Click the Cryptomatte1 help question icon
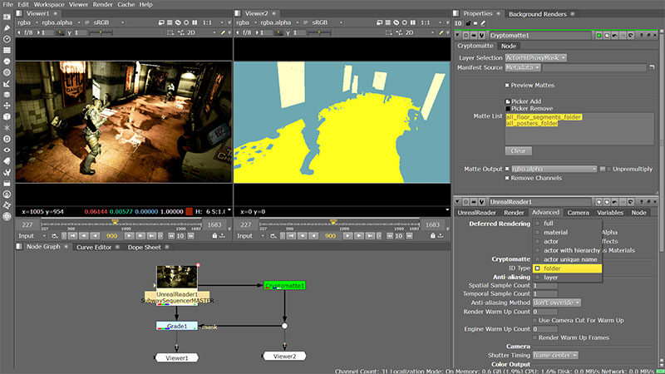 point(641,36)
